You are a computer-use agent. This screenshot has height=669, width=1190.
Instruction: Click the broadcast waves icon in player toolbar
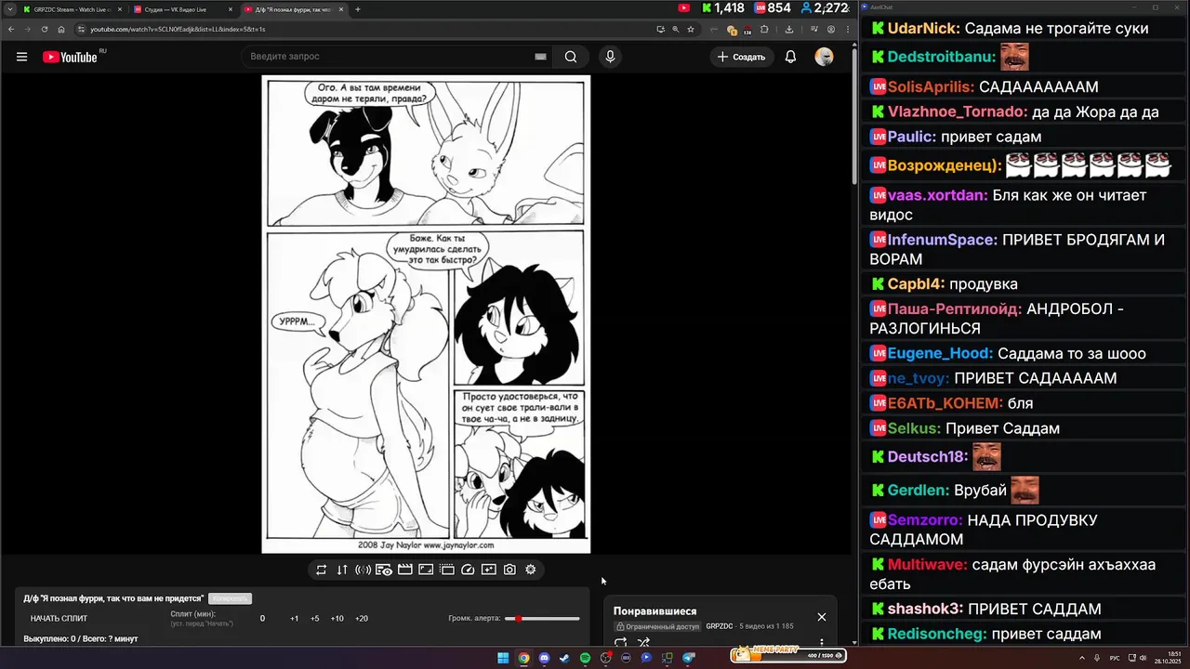(x=363, y=570)
